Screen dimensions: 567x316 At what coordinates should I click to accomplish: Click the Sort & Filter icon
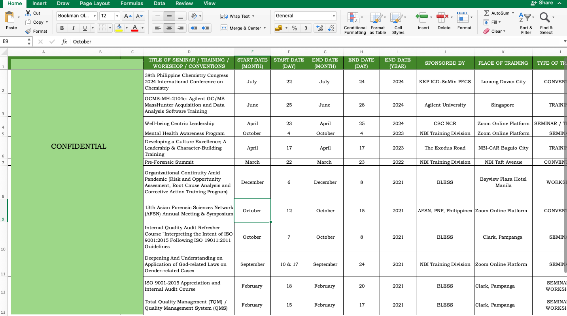coord(526,18)
